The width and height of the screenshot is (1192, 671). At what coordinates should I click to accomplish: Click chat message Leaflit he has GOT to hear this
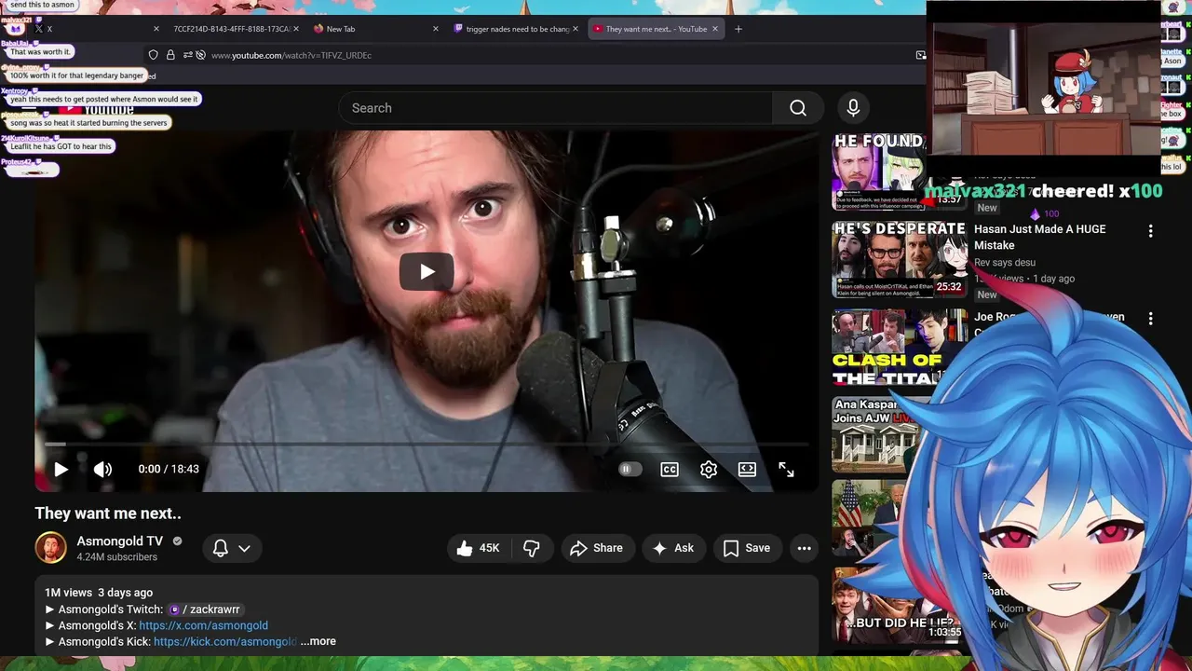[61, 146]
